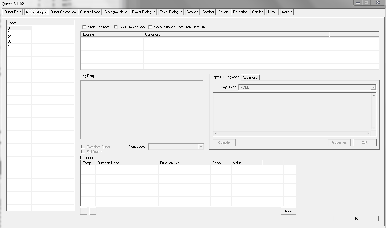Go to the Dialogue Views tab
Viewport: 386px width, 228px height.
(x=116, y=12)
